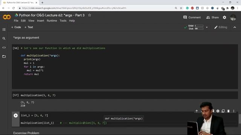
Task: Go back in browser
Action: point(3,8)
